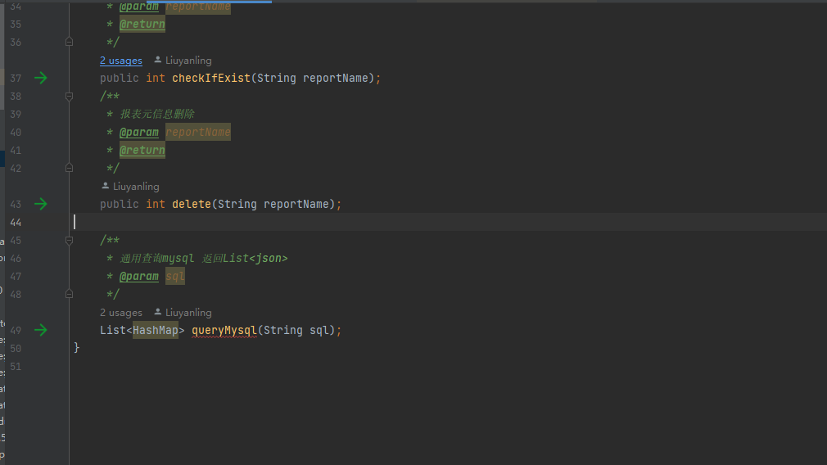Open the '2 usages' hint above queryMysql

click(x=121, y=313)
